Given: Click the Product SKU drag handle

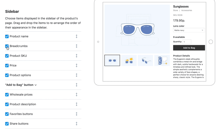Looking at the screenshot, I should pyautogui.click(x=77, y=56).
